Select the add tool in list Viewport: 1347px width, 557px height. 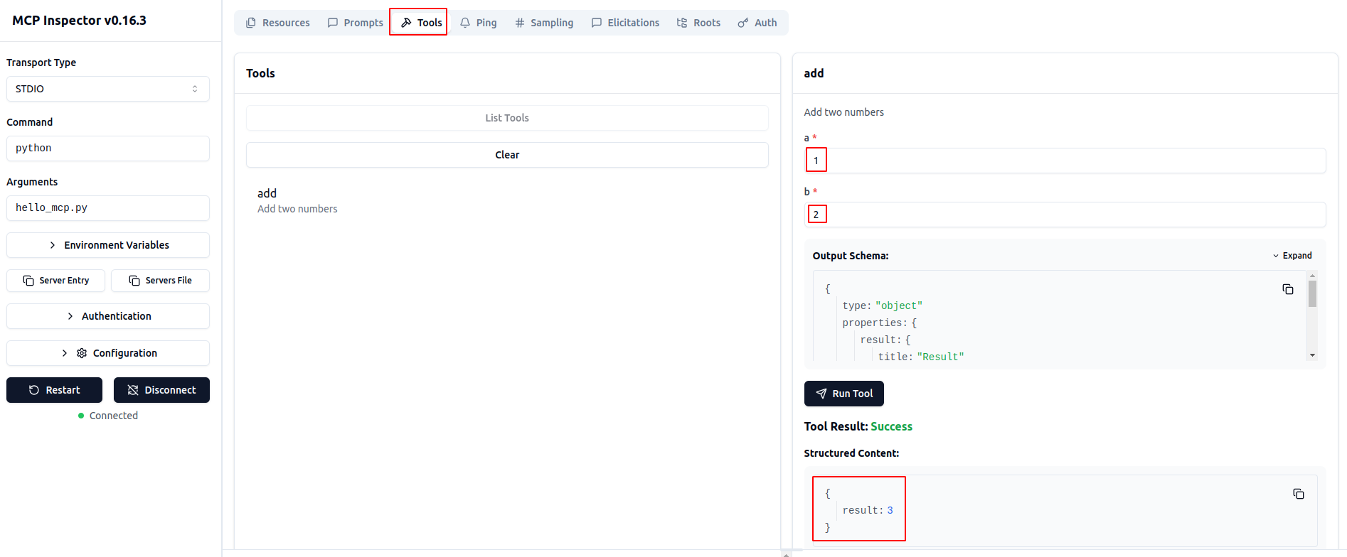point(507,200)
